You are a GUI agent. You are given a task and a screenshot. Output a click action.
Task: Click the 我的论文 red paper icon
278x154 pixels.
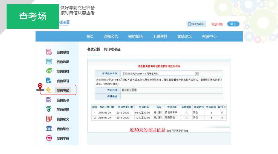[x=49, y=118]
